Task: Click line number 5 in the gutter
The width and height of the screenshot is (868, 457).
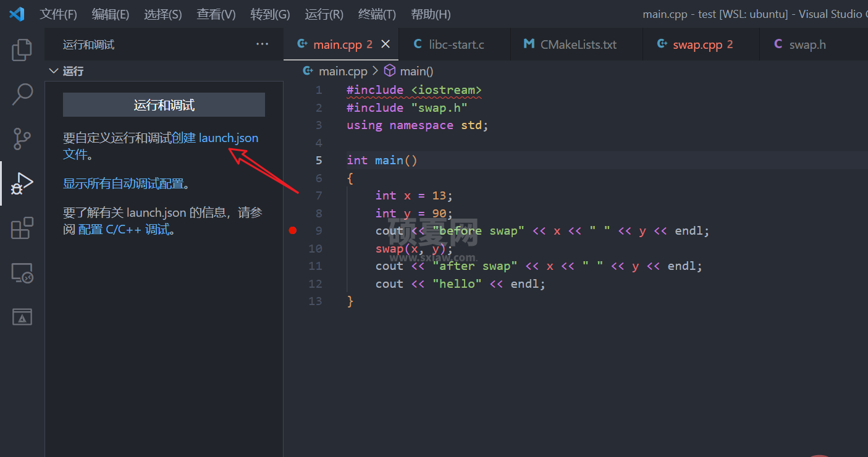Action: [319, 160]
